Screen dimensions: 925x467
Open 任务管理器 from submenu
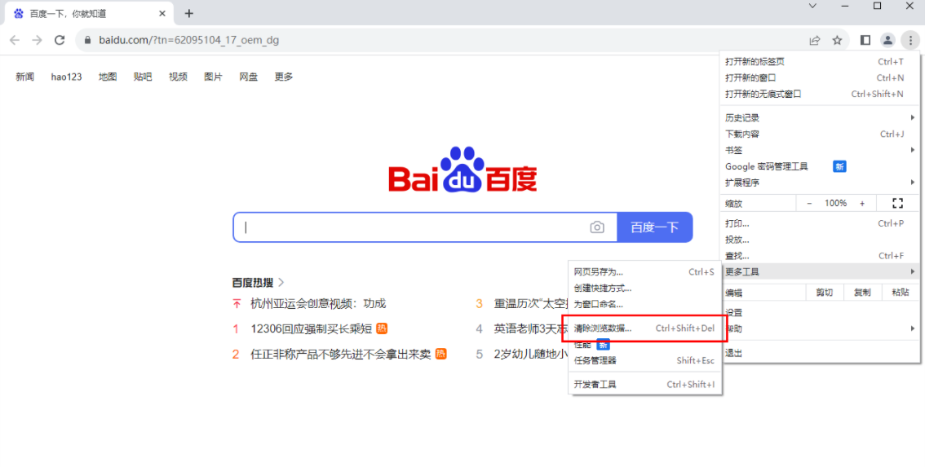click(644, 361)
